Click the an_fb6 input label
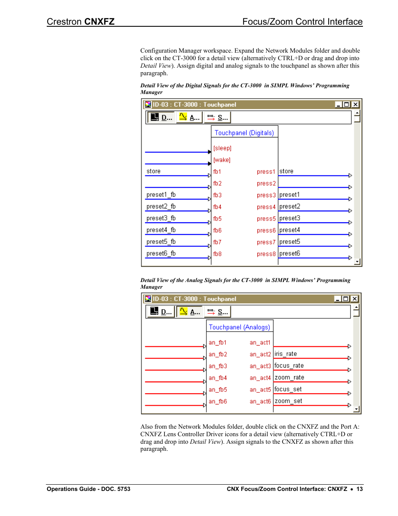The height and width of the screenshot is (516, 398). pyautogui.click(x=218, y=401)
